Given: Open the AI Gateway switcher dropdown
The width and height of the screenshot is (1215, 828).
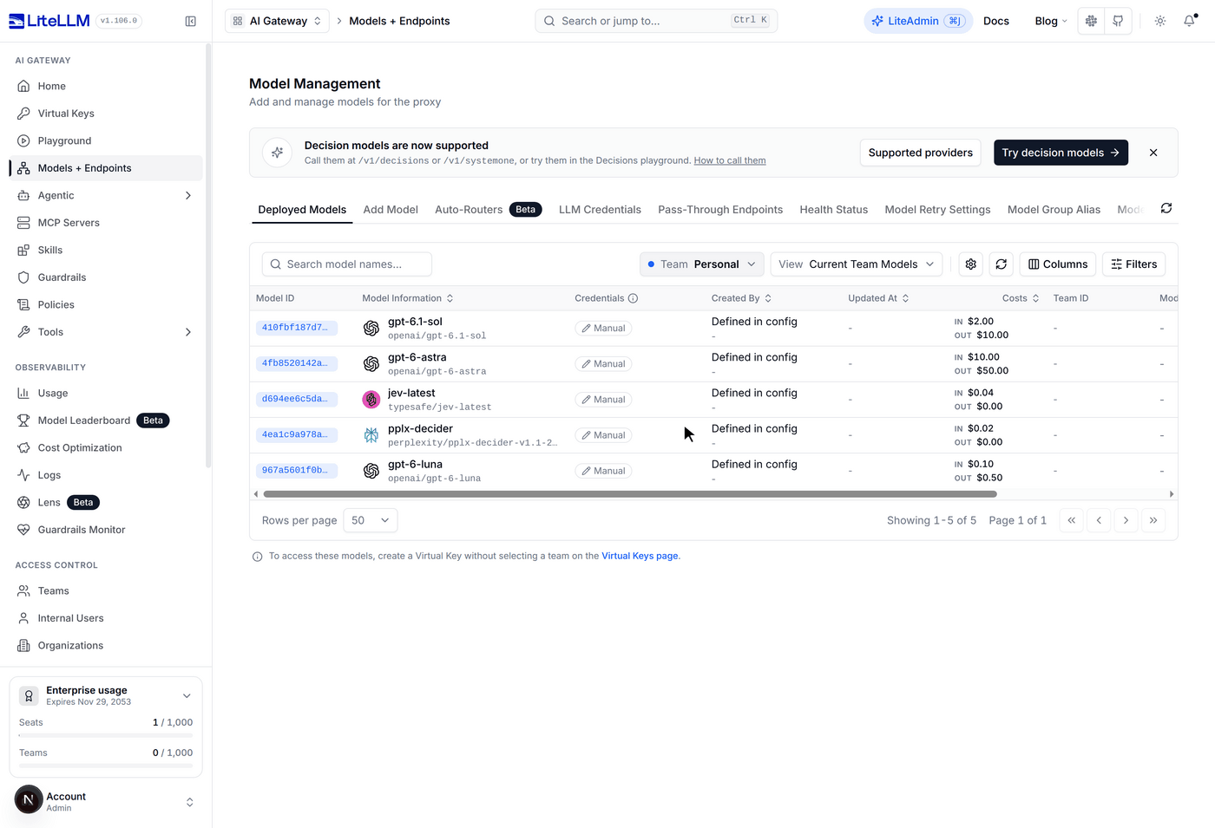Looking at the screenshot, I should 277,21.
